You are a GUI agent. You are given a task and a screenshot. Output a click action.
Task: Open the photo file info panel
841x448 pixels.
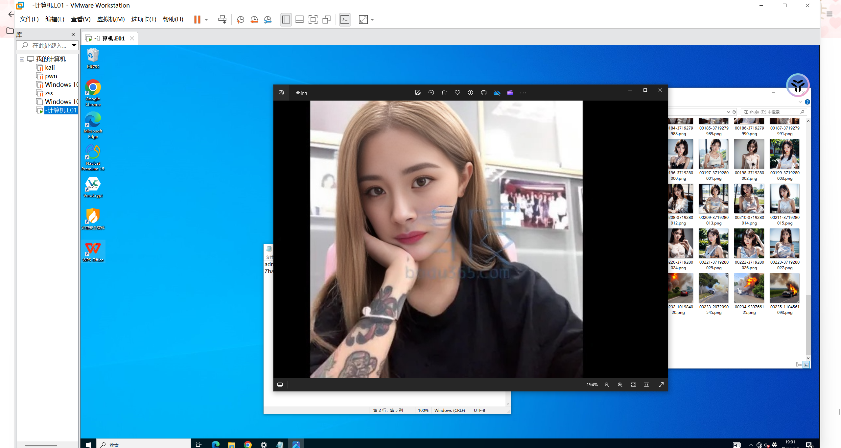pos(470,93)
